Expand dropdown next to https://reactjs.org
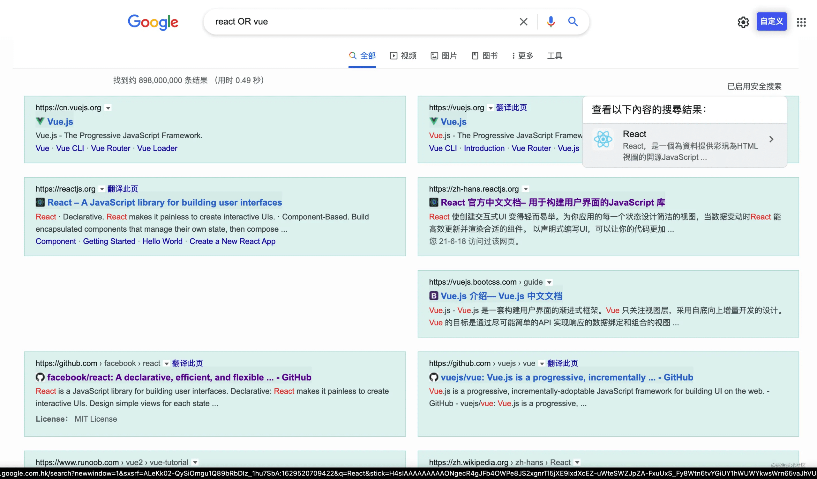Image resolution: width=817 pixels, height=479 pixels. [102, 189]
